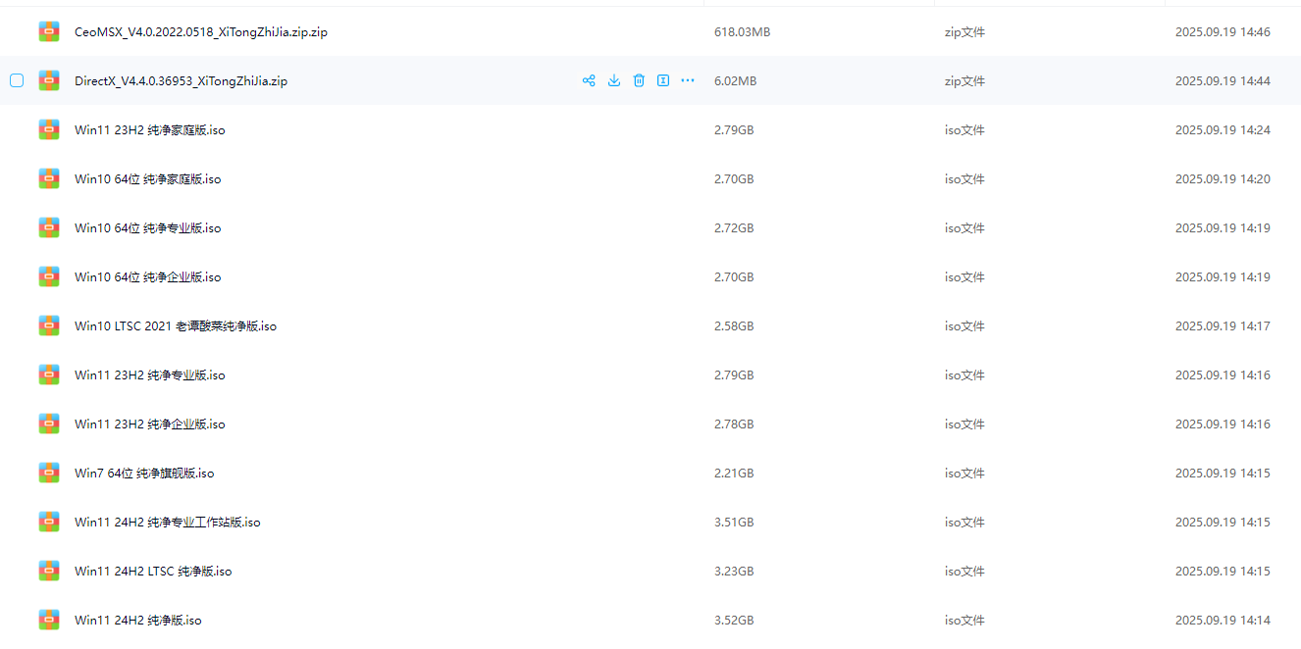
Task: Open file name Win10 64位 纯净企业版.iso
Action: pos(148,276)
